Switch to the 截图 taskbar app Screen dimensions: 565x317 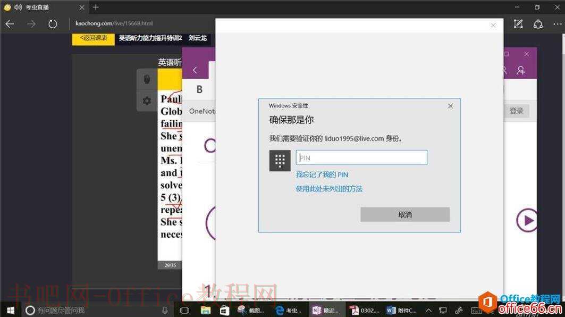pos(251,310)
